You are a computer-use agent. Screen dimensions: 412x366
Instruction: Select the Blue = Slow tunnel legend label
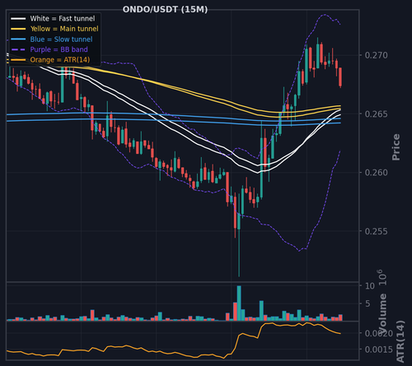[x=61, y=39]
